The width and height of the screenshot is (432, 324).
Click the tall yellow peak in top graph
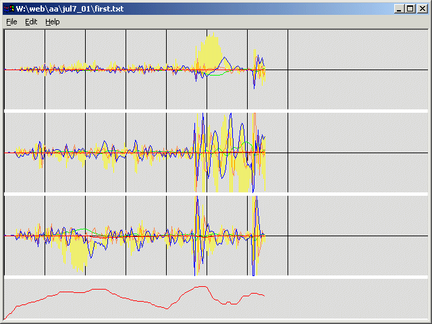click(211, 49)
